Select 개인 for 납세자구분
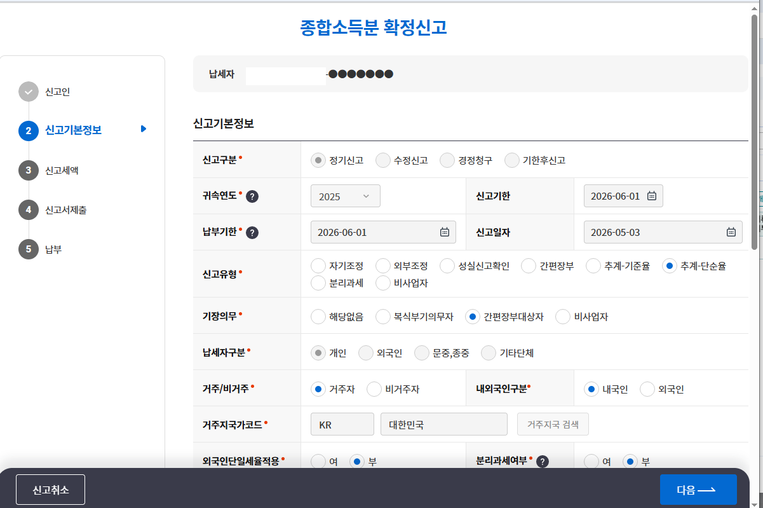Image resolution: width=763 pixels, height=508 pixels. tap(318, 353)
